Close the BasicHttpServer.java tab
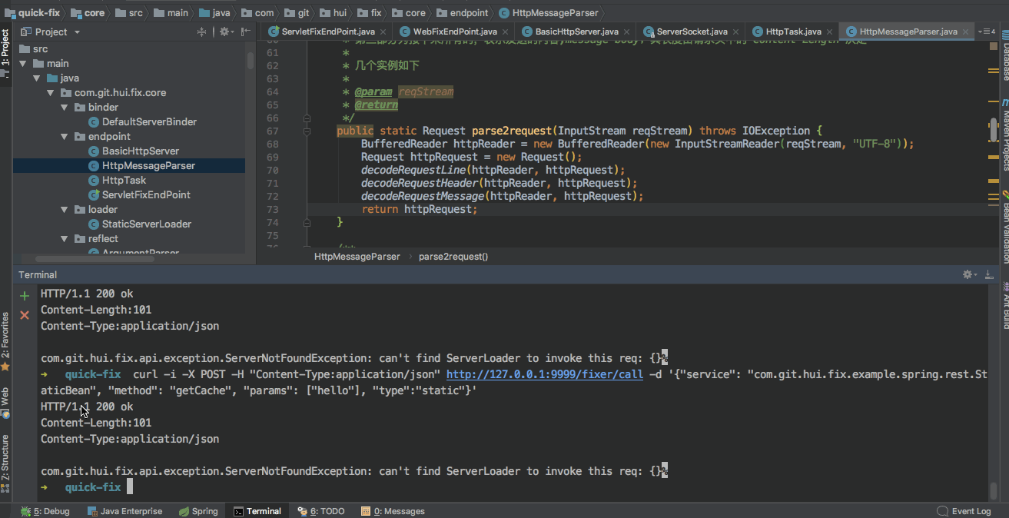Image resolution: width=1009 pixels, height=518 pixels. click(x=629, y=32)
